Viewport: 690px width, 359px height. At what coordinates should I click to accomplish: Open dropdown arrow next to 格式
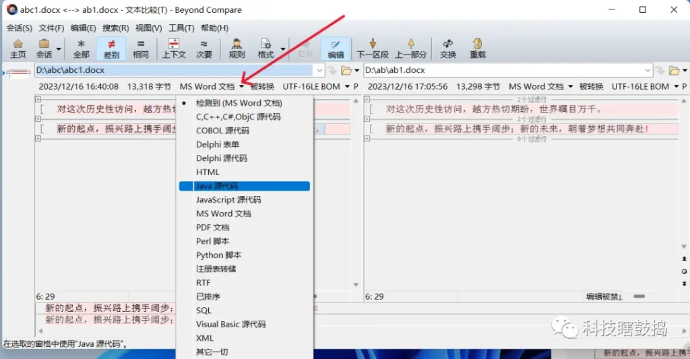(283, 49)
